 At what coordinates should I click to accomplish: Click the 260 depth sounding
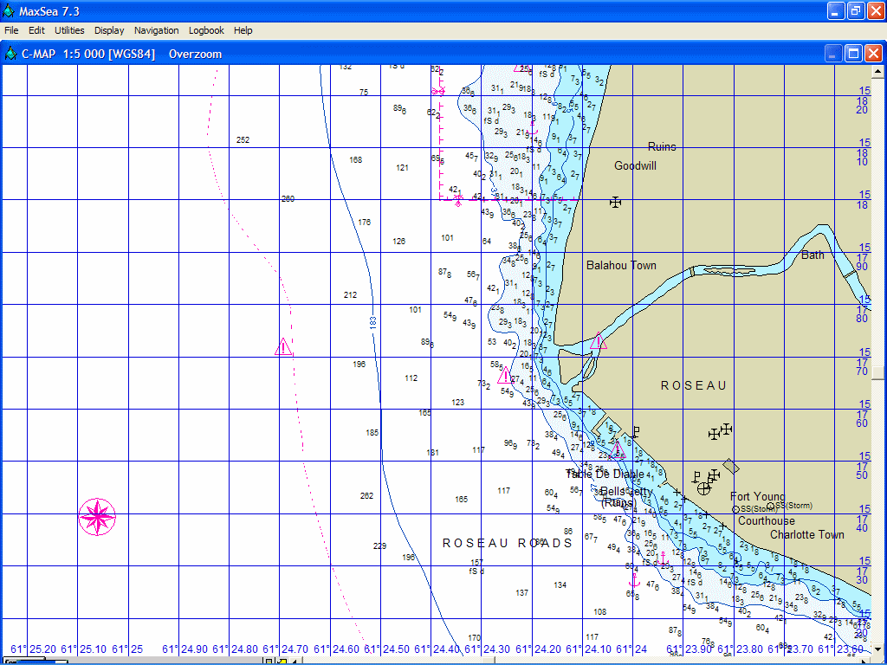(x=288, y=199)
